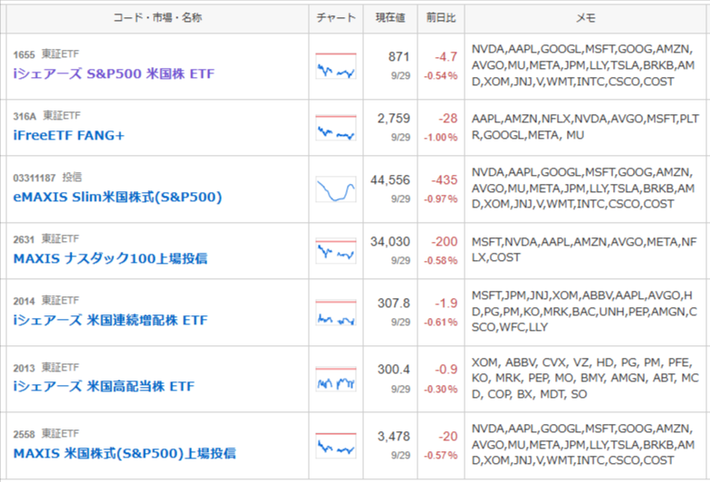Click the メモ column header
Screen dimensions: 710x482
coord(585,18)
